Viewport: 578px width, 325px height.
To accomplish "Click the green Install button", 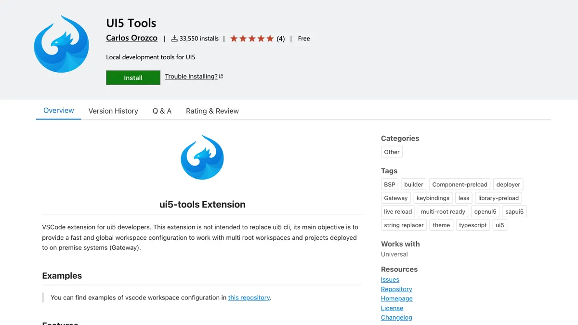I will pos(133,78).
